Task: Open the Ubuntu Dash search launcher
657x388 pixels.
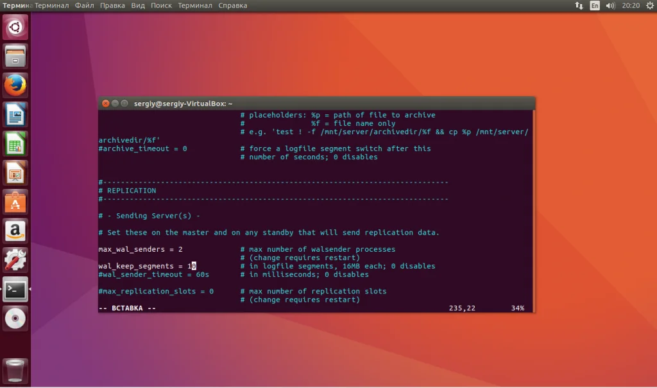Action: pos(15,27)
